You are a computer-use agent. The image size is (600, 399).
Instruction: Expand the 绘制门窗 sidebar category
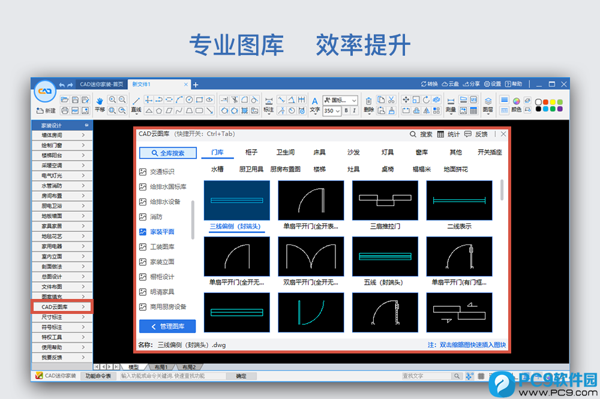(62, 145)
